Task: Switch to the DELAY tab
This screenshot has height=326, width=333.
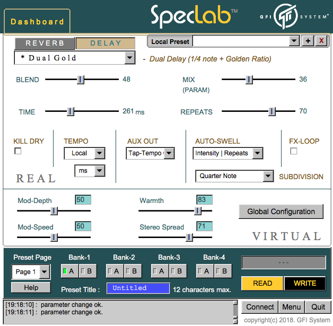Action: coord(106,43)
